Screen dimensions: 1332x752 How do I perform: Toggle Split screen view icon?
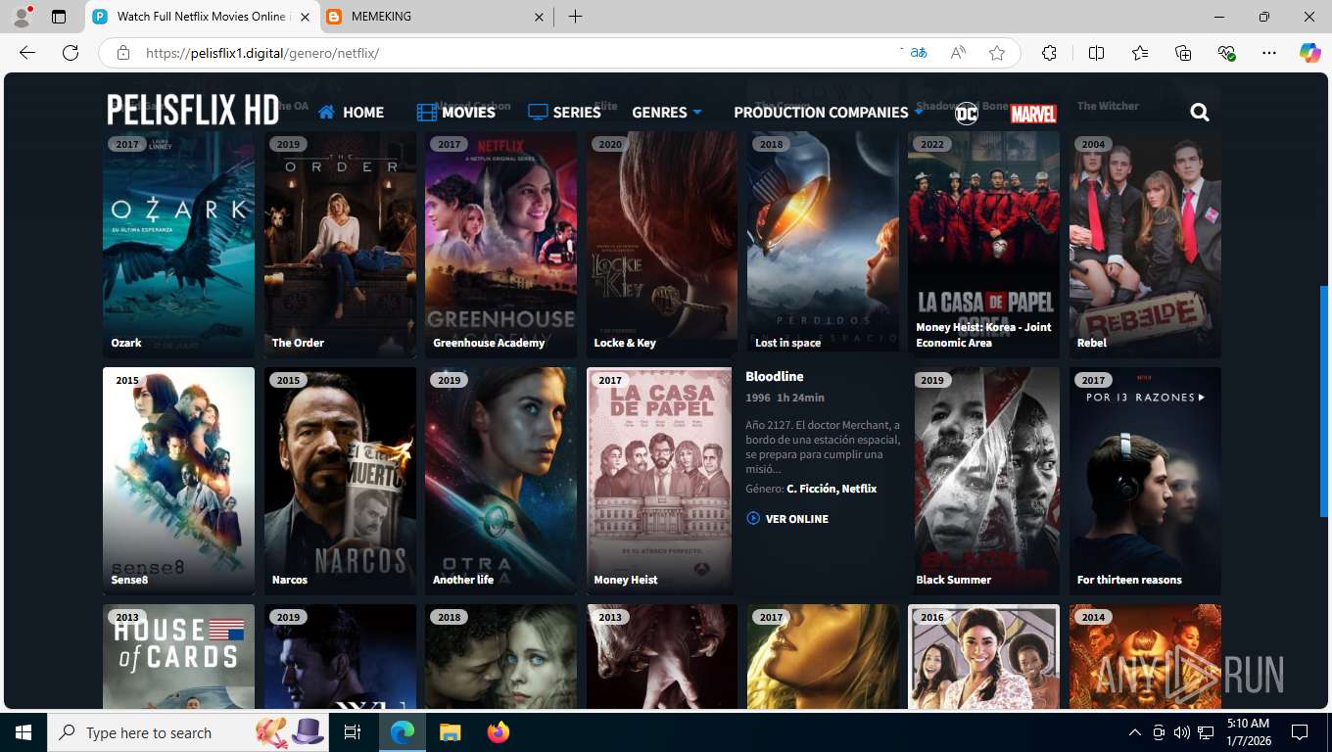click(x=1097, y=53)
